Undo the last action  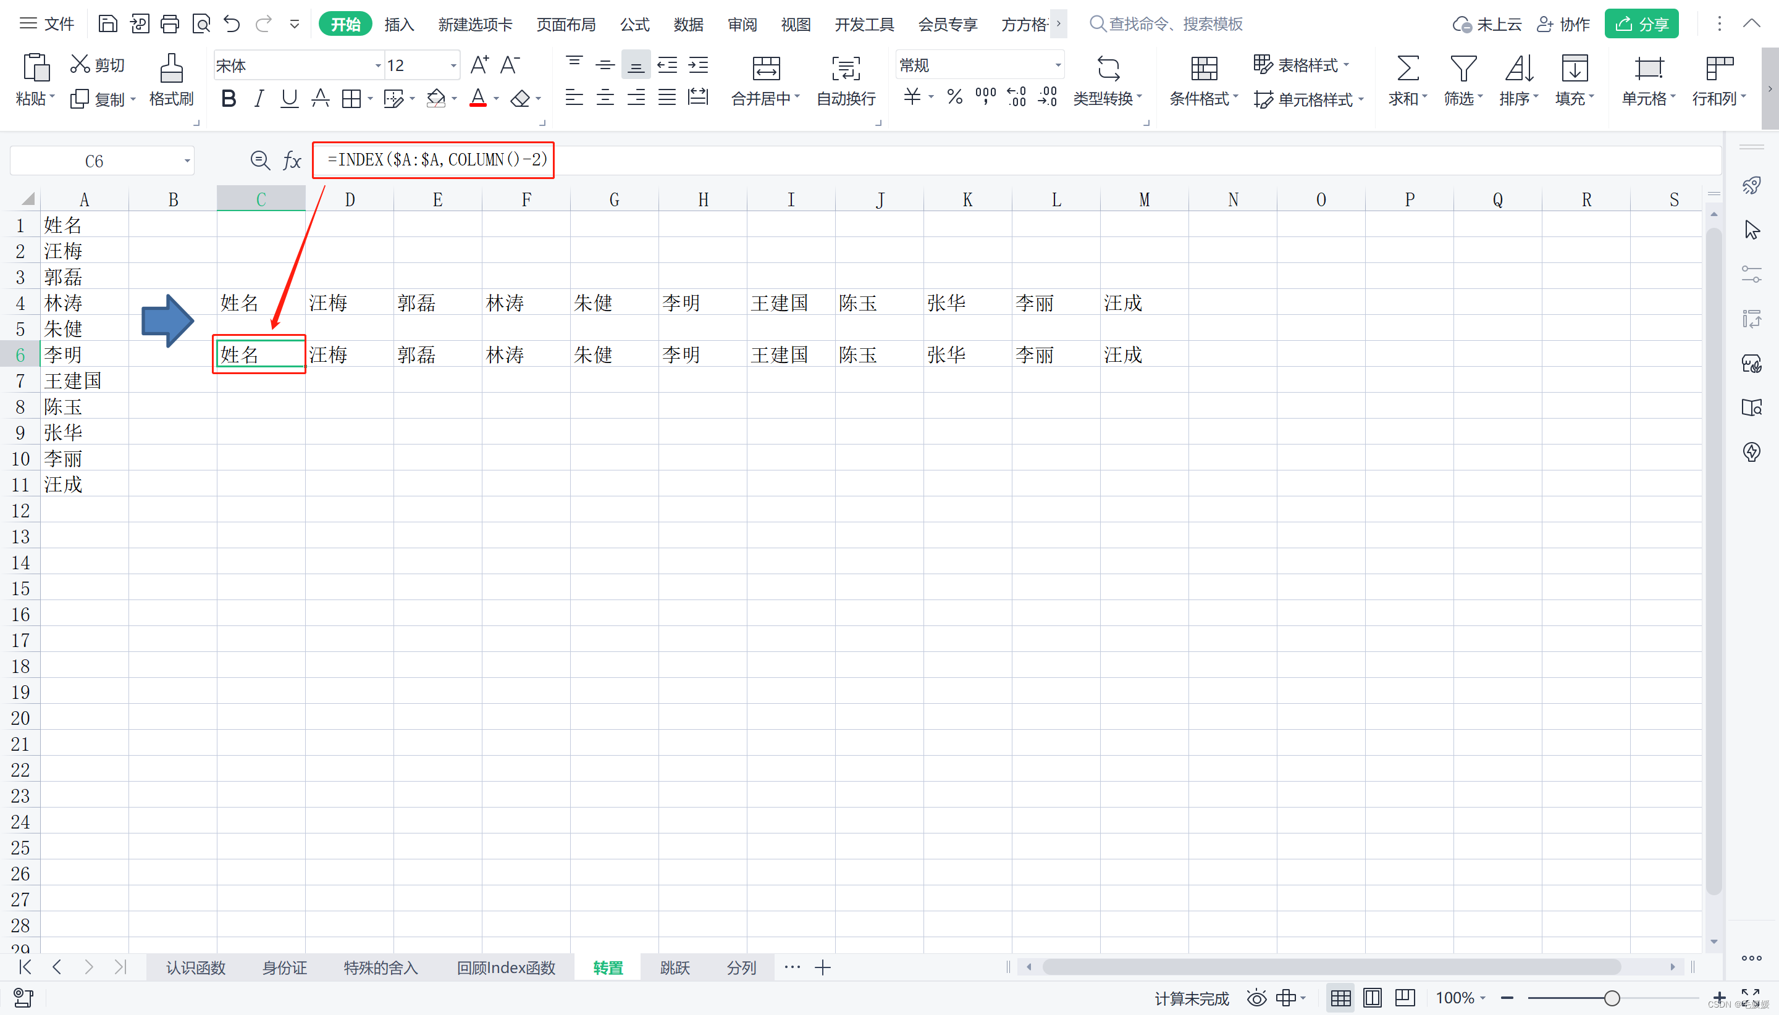pos(232,25)
